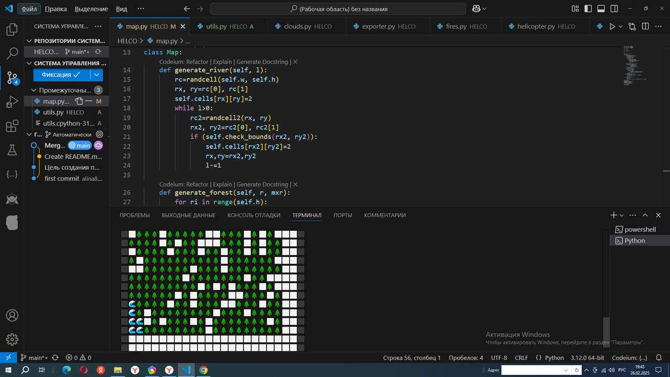This screenshot has height=377, width=670.
Task: Select the powershell terminal instance
Action: coord(640,230)
